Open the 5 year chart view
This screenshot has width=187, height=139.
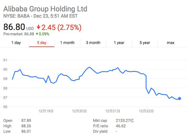tap(145, 43)
